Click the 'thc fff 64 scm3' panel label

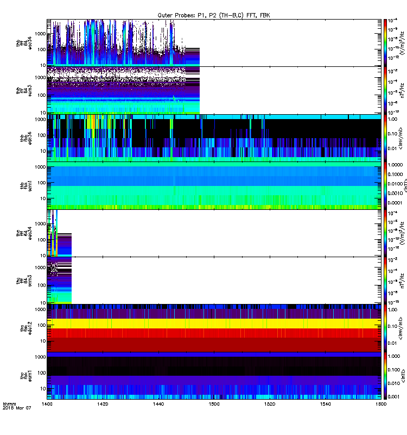pyautogui.click(x=24, y=281)
